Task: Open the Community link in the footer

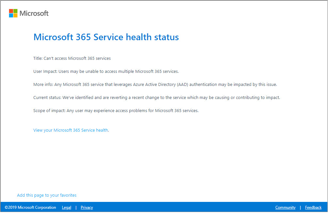Action: pos(285,207)
